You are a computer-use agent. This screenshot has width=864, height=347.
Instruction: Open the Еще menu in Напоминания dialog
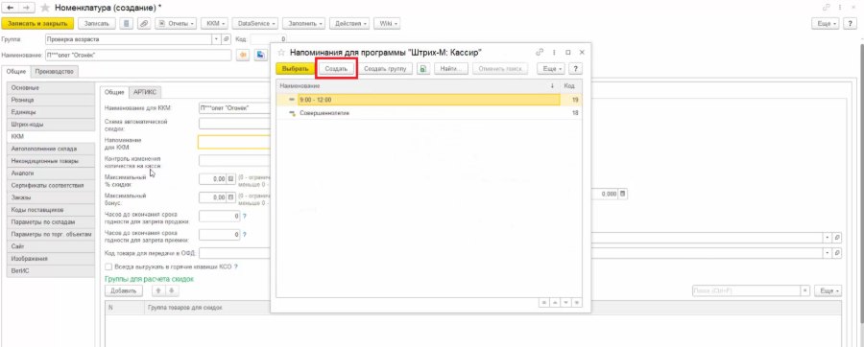click(x=550, y=69)
